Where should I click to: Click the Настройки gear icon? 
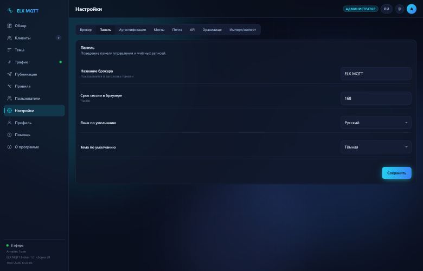(x=9, y=111)
